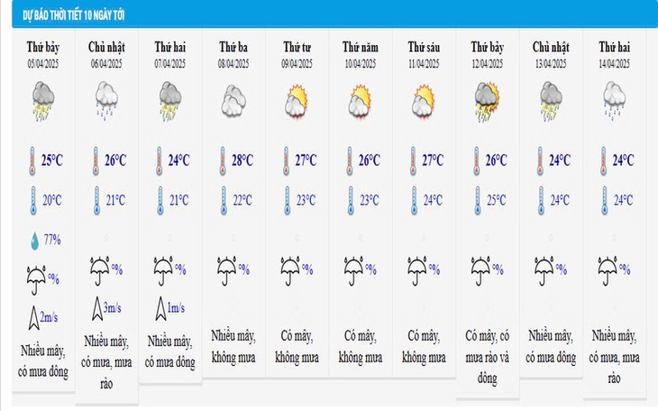658x411 pixels.
Task: Click 'Nhiều mây, có mưa, mưa rào' for 14/04/2025
Action: pyautogui.click(x=615, y=357)
